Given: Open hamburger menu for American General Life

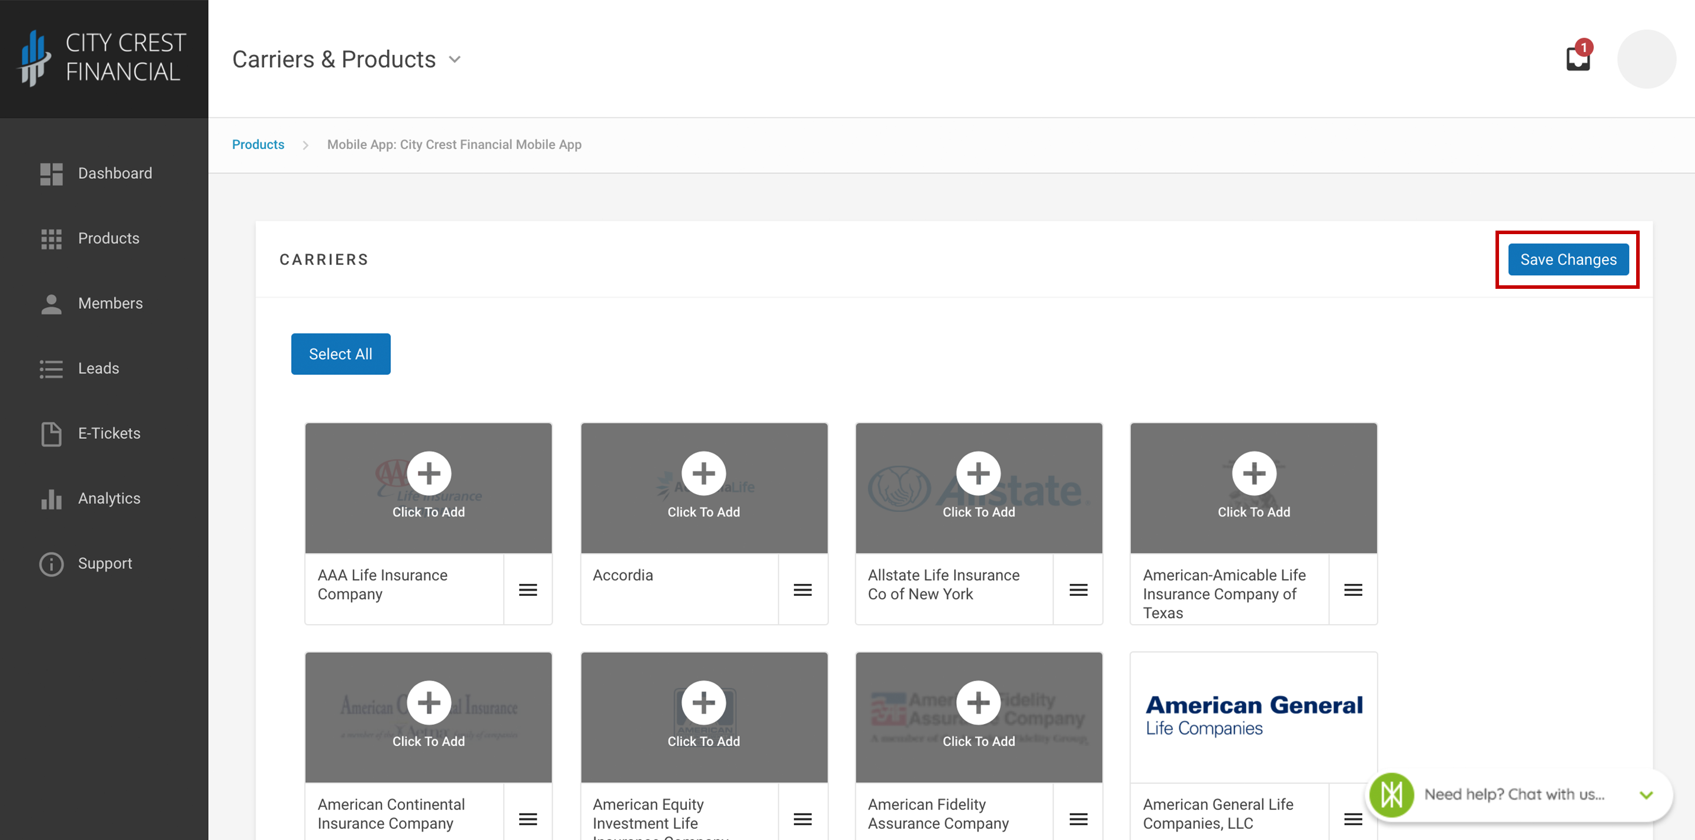Looking at the screenshot, I should pyautogui.click(x=1354, y=819).
